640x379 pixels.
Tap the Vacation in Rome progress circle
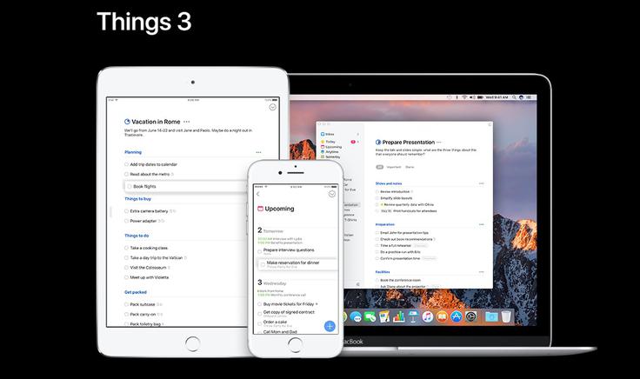[127, 122]
